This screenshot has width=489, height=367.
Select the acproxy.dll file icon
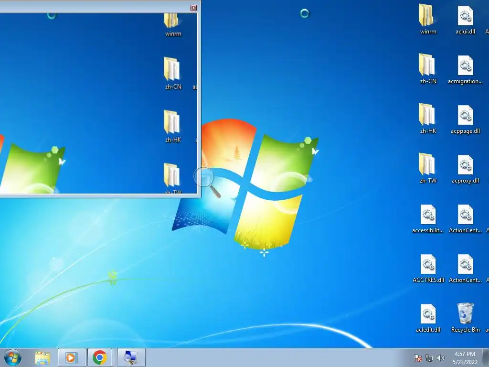(x=465, y=169)
